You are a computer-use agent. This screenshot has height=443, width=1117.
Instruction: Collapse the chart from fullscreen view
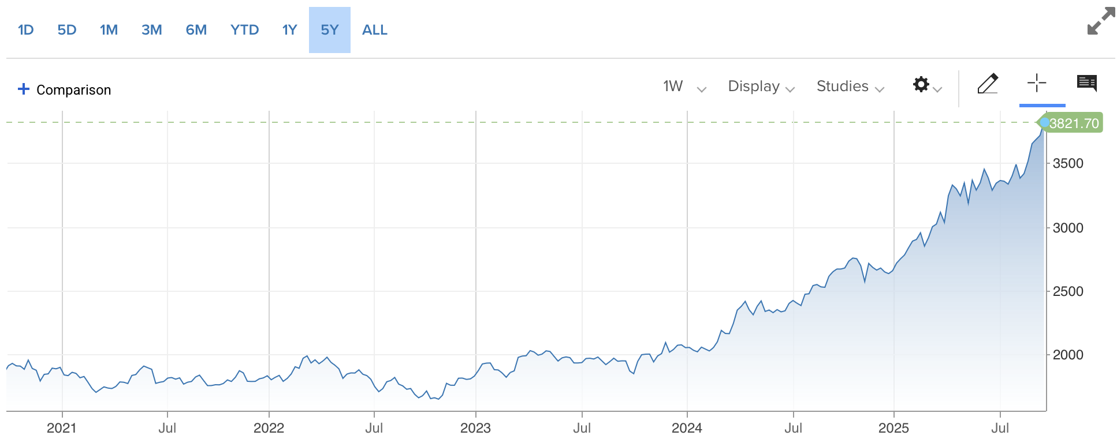click(1101, 21)
